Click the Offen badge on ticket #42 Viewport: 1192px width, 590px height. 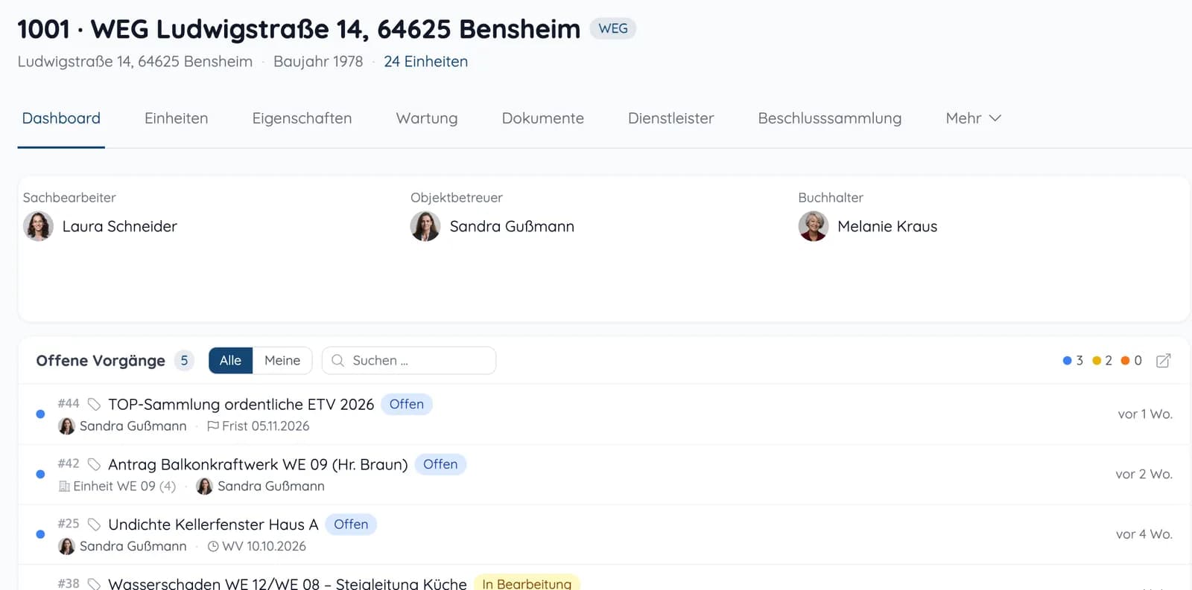(x=440, y=464)
